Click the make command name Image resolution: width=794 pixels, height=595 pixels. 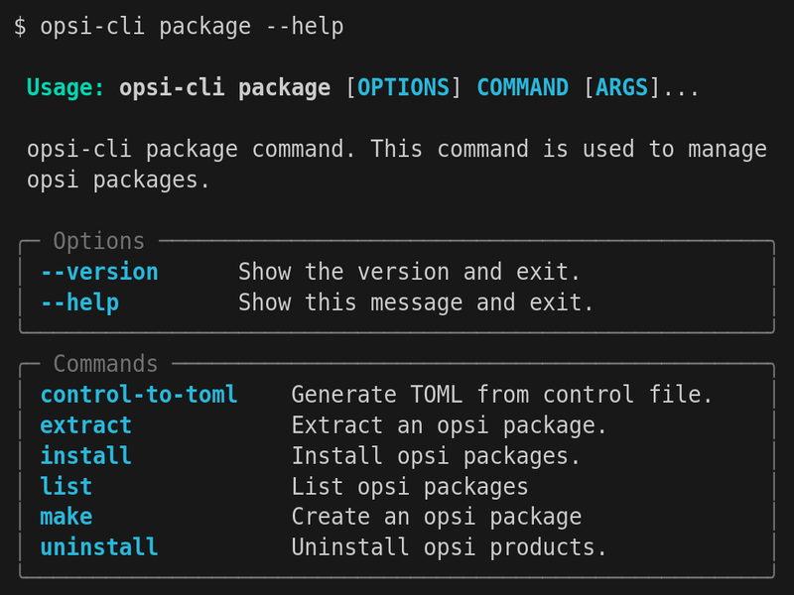pos(66,517)
